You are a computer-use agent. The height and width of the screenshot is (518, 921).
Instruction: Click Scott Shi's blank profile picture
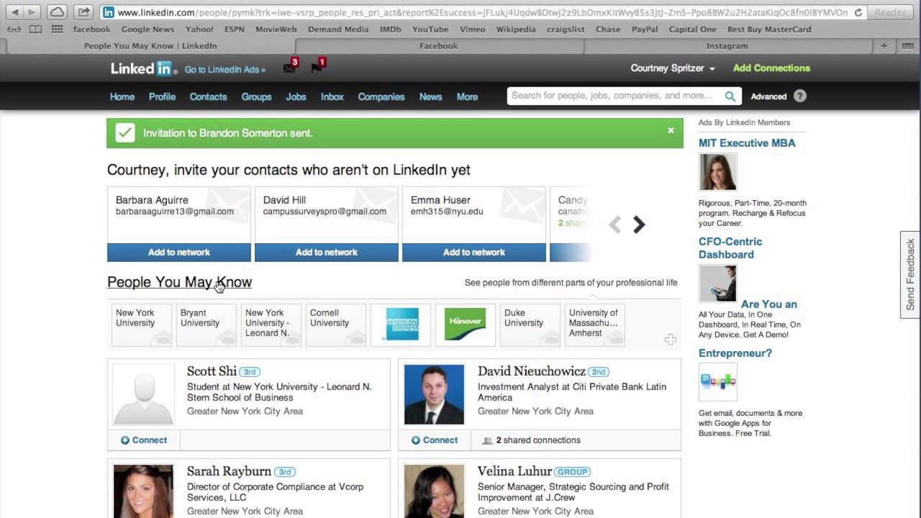click(143, 394)
